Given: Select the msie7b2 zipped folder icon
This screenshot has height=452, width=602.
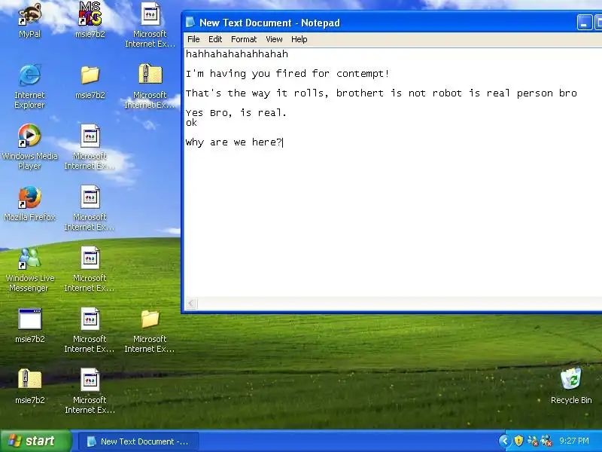Looking at the screenshot, I should tap(29, 386).
